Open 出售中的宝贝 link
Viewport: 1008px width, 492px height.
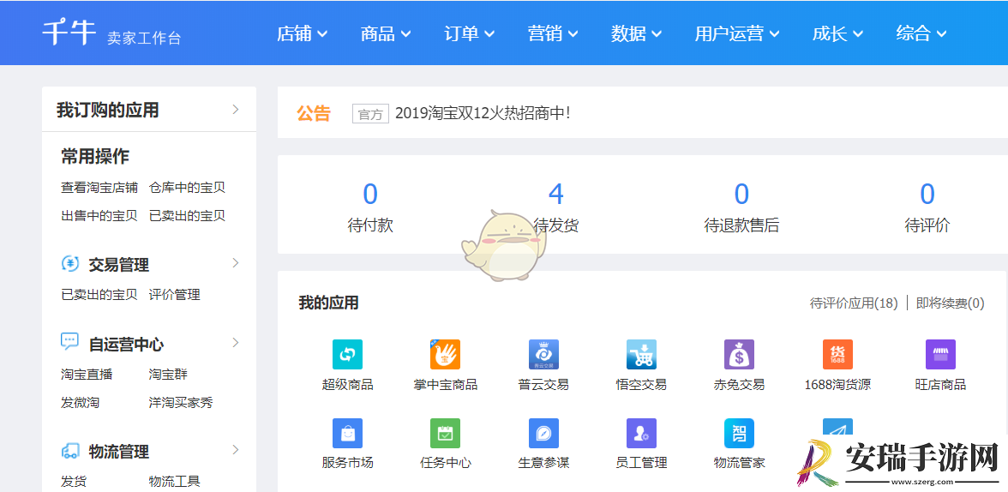tap(99, 215)
